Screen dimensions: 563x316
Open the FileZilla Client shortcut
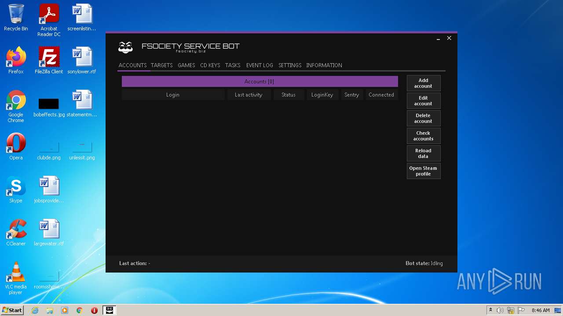tap(49, 61)
